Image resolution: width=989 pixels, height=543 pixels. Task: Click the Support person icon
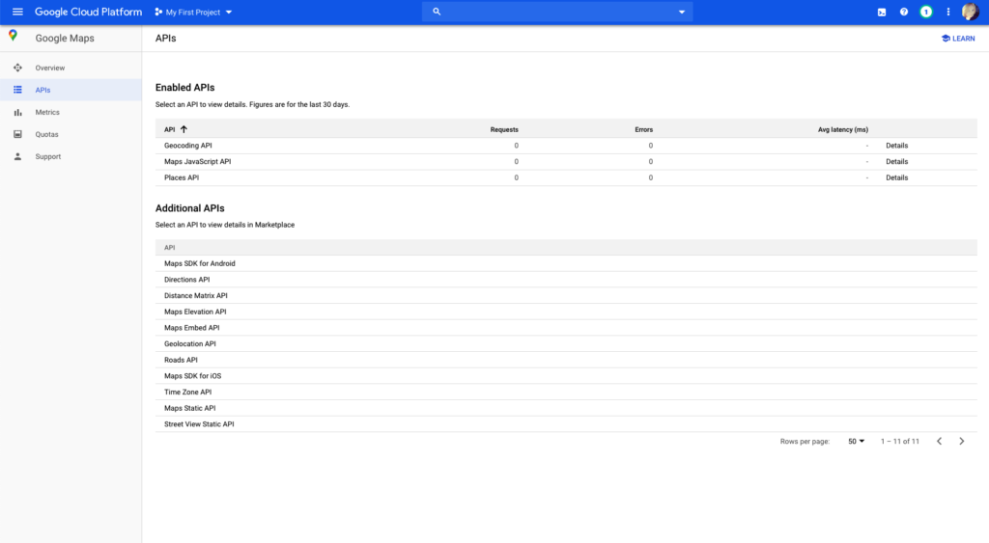(17, 156)
